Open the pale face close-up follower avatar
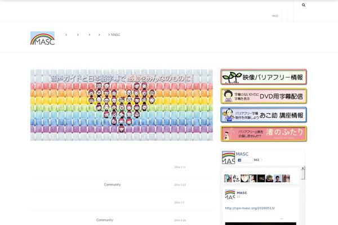The image size is (338, 225). coord(244,178)
